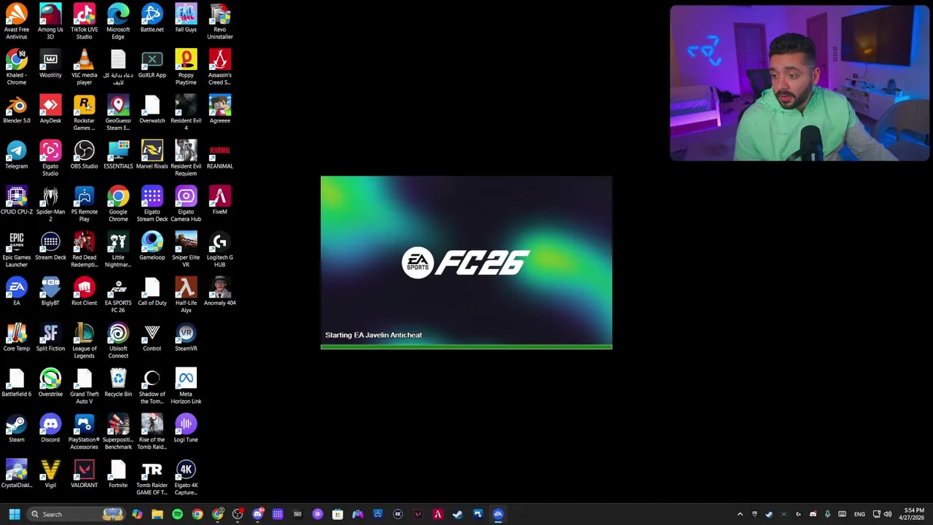The width and height of the screenshot is (933, 525).
Task: Select the Rockstar Games desktop icon
Action: (x=84, y=113)
